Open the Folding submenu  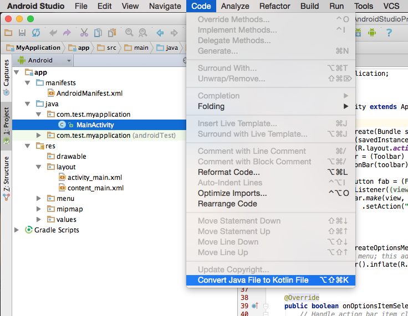tap(271, 106)
